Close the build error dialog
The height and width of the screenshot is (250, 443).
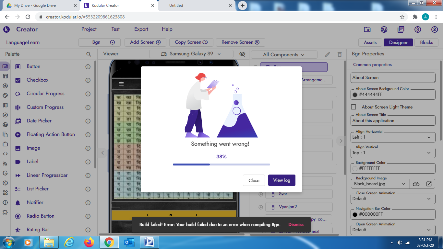(254, 180)
